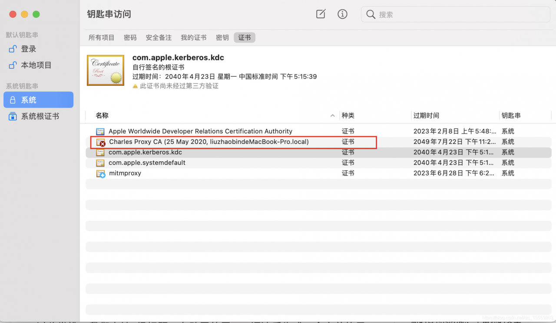Image resolution: width=556 pixels, height=323 pixels.
Task: Click the open lock icon beside 本地项目
Action: pyautogui.click(x=13, y=65)
